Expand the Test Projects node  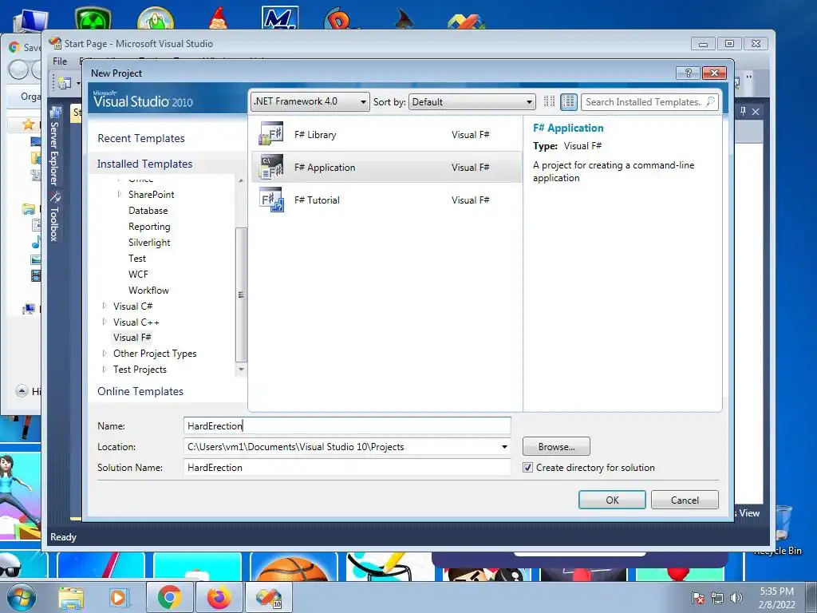105,369
